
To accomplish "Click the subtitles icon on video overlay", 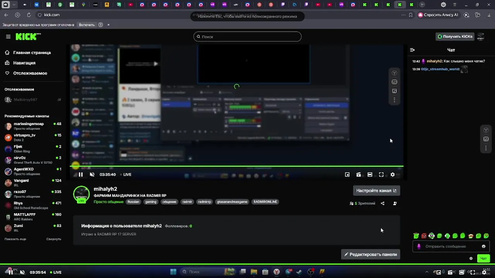I will click(394, 82).
